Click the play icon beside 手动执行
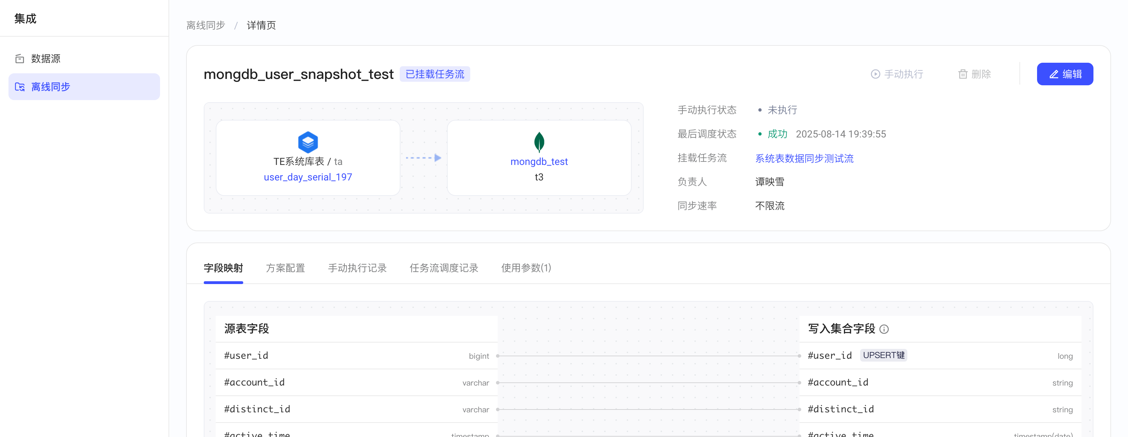The image size is (1128, 437). [x=875, y=74]
